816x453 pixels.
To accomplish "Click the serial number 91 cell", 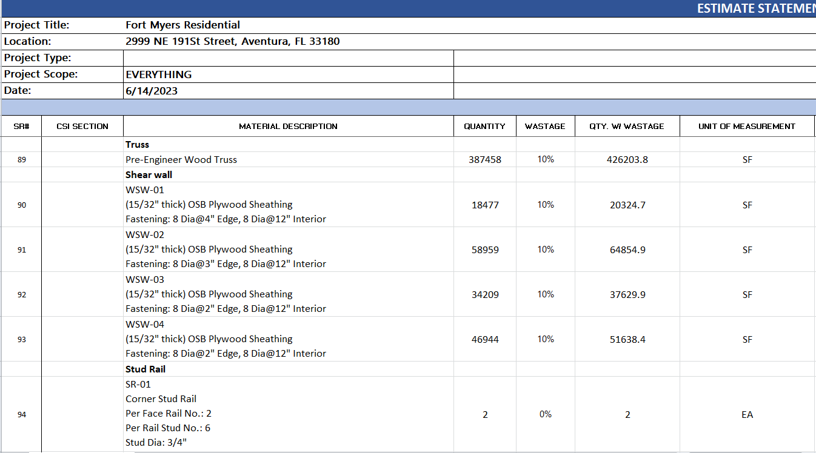I will pyautogui.click(x=21, y=250).
